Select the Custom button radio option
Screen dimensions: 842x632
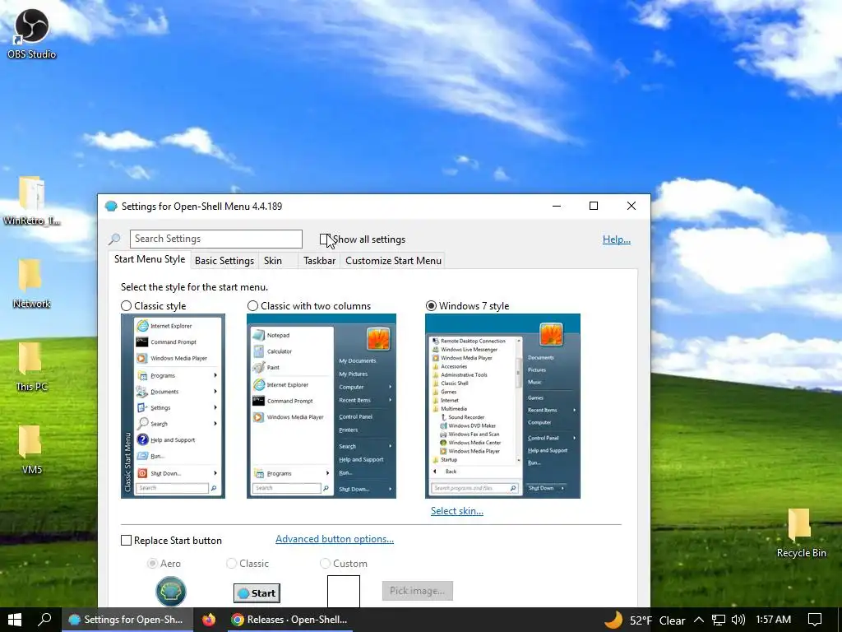325,563
